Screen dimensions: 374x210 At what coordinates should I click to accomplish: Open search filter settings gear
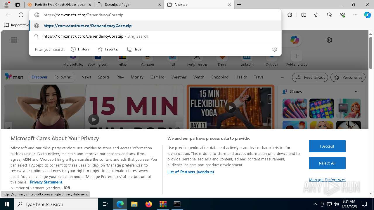click(274, 49)
